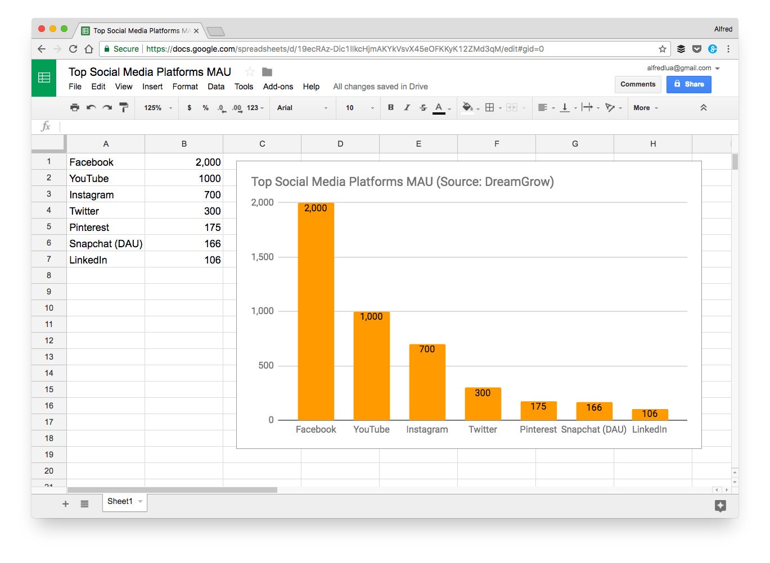Click the Pocket extension icon

click(697, 49)
